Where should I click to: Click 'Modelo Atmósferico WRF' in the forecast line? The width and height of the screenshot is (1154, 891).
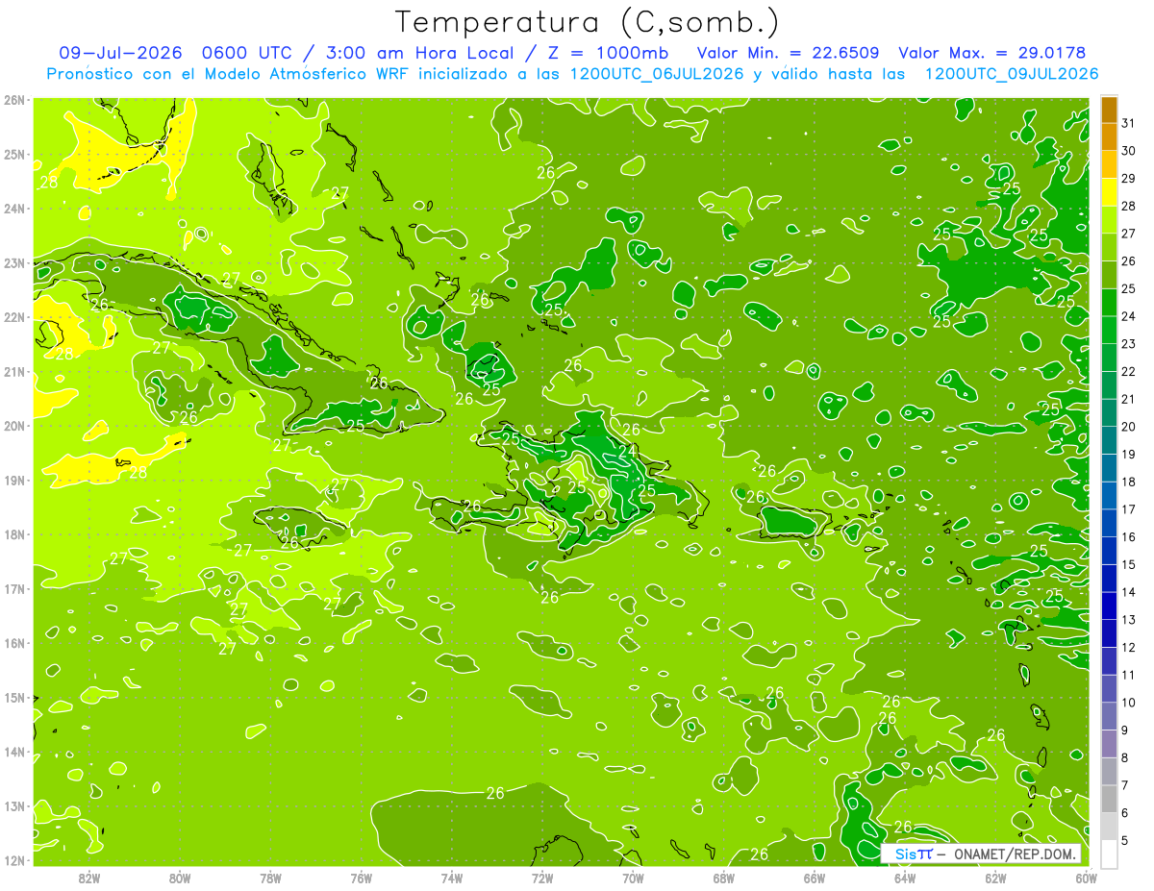[309, 74]
